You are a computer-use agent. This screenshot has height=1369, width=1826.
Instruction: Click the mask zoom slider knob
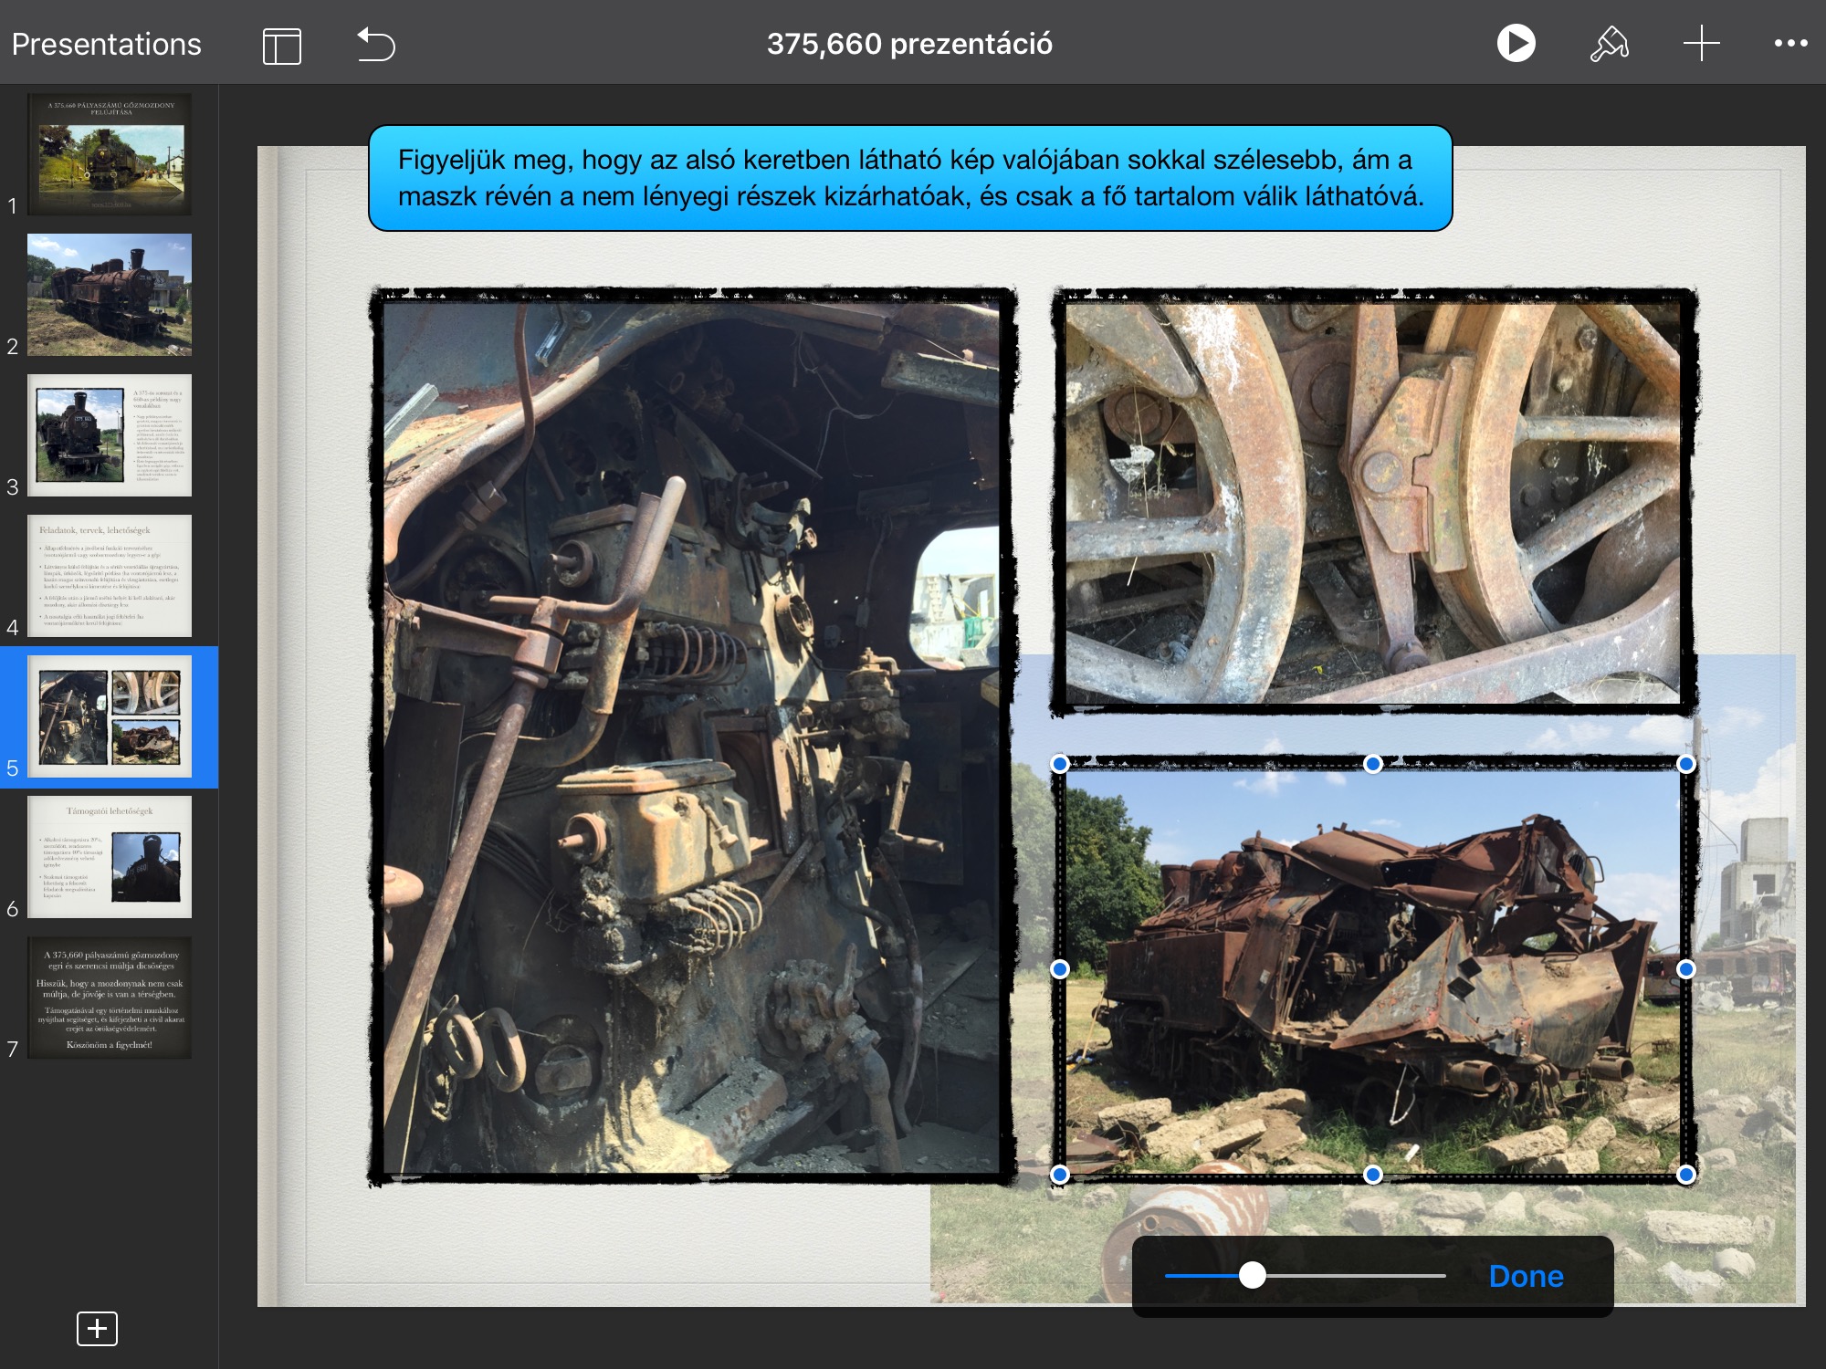coord(1253,1276)
